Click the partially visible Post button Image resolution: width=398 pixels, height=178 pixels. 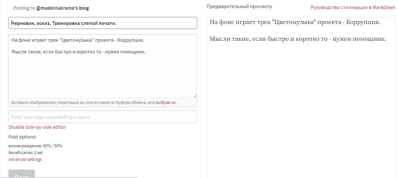21,174
